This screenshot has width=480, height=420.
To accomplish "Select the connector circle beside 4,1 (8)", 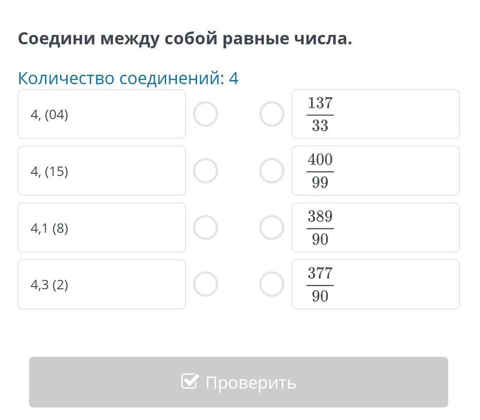I will coord(206,227).
